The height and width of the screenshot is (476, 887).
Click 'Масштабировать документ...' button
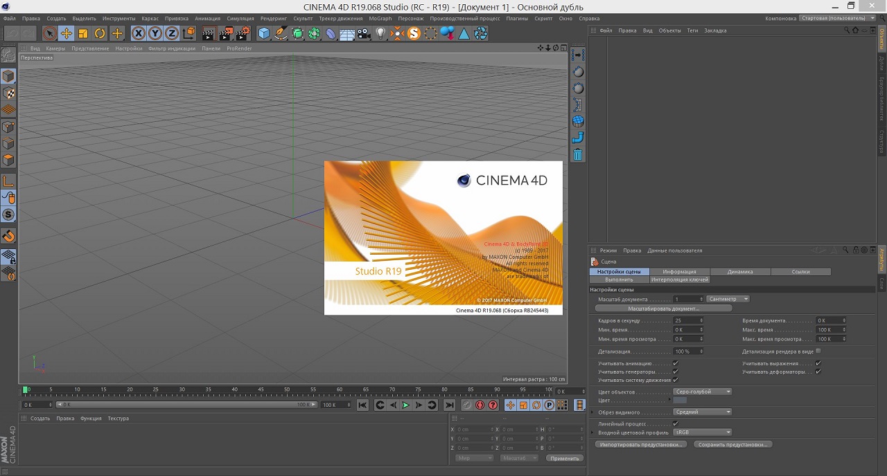pos(663,309)
